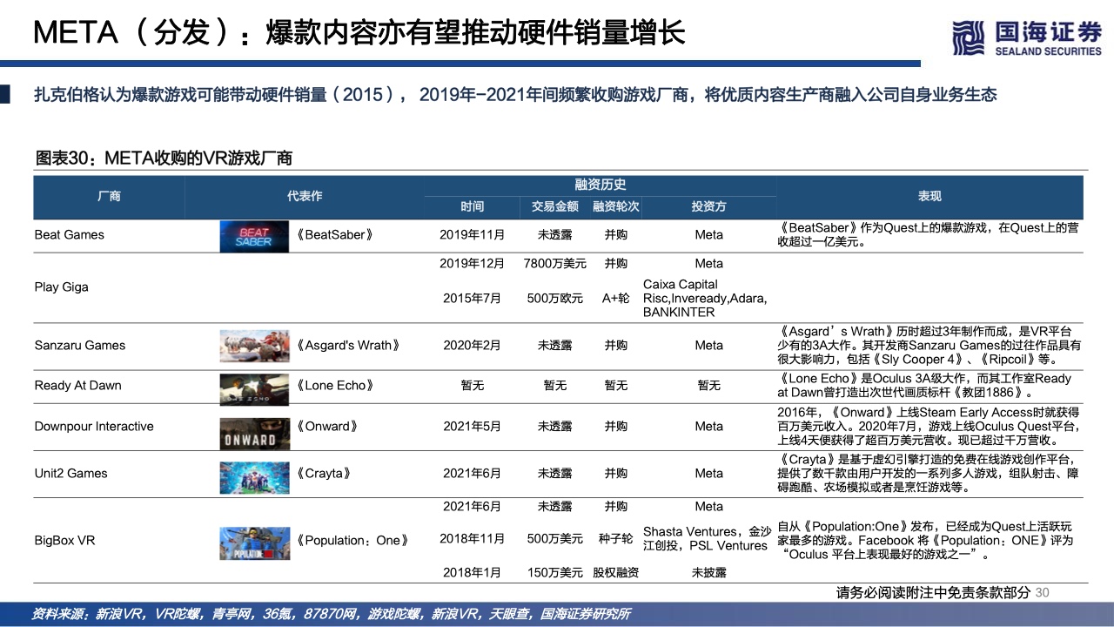Click the "Sanzaru Games" vendor cell
Screen dimensions: 1114x627
coord(80,346)
